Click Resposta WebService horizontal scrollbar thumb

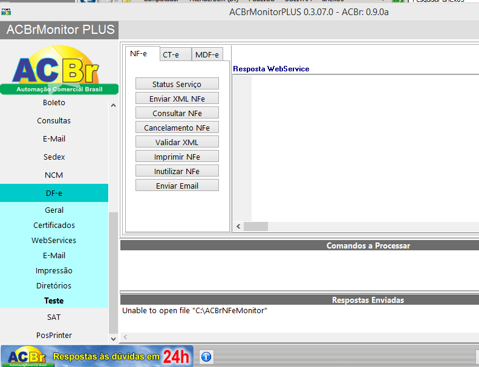coord(256,227)
